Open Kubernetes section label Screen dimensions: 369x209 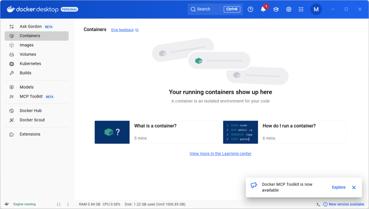(30, 64)
